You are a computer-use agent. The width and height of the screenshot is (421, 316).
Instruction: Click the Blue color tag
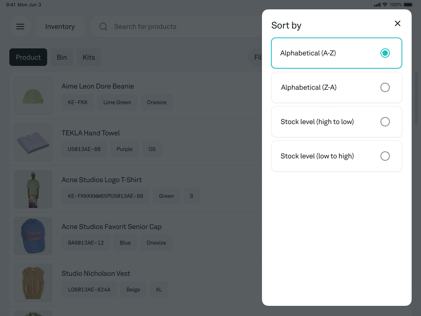coord(125,243)
